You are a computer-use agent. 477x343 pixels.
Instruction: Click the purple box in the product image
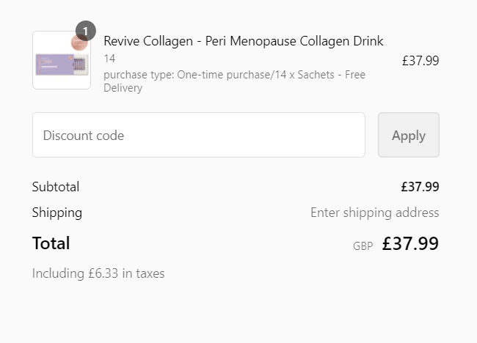(55, 64)
